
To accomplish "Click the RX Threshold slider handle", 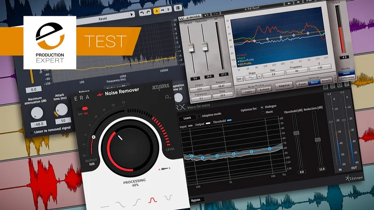I will (296, 133).
